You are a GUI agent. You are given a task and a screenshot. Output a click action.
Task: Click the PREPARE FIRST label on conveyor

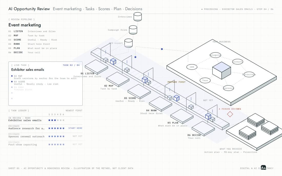(176, 82)
